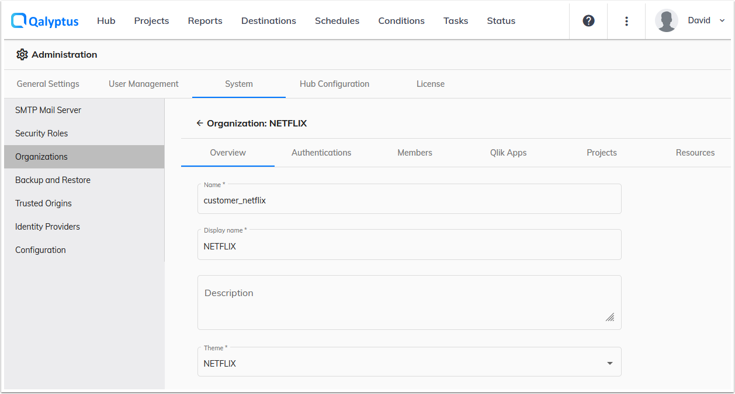The height and width of the screenshot is (394, 735).
Task: Click the Administration gear icon
Action: point(22,54)
